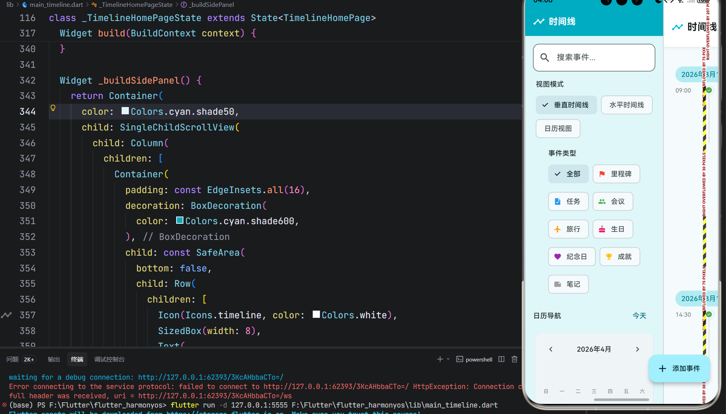This screenshot has width=726, height=414.
Task: Click the 14:30 time label
Action: (683, 315)
